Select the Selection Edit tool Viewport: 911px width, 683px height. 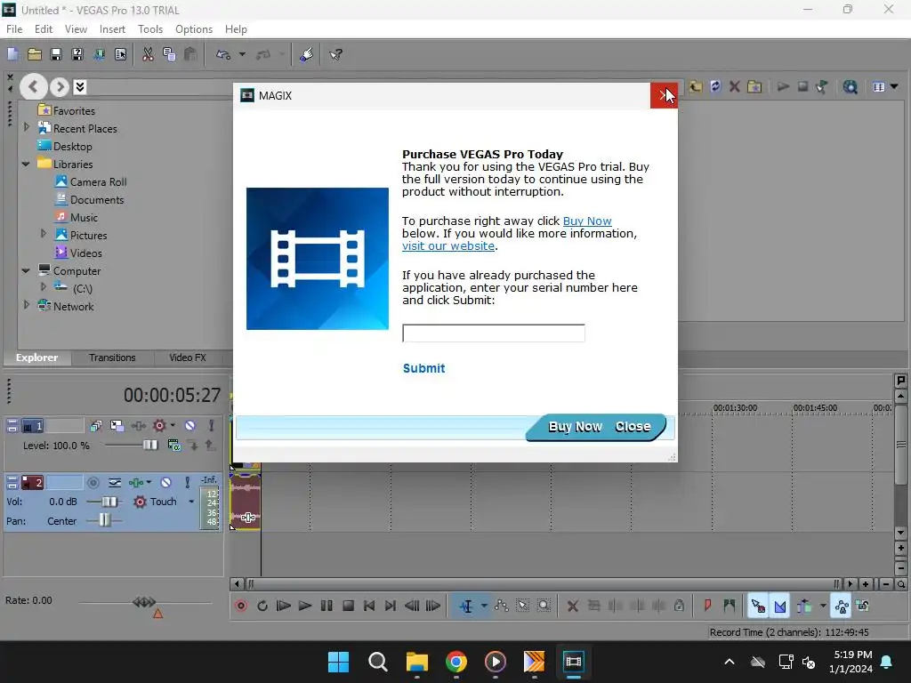pos(523,606)
